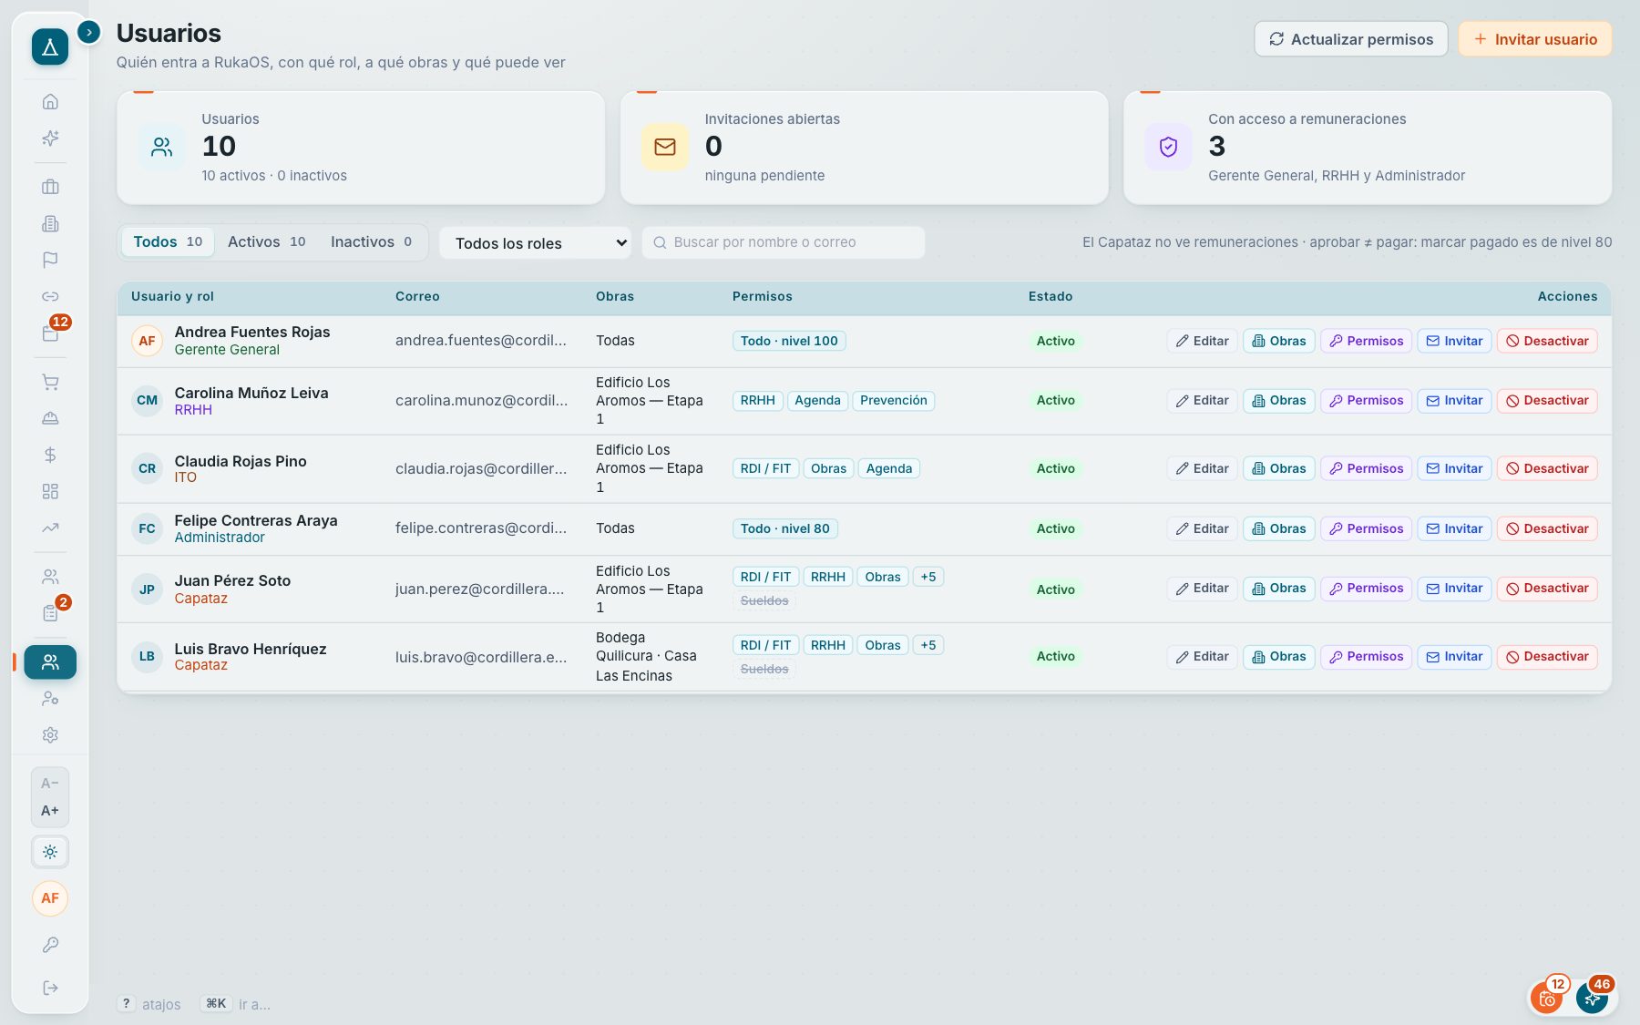Open floating orange button with badge 12
The height and width of the screenshot is (1025, 1640).
[1547, 998]
